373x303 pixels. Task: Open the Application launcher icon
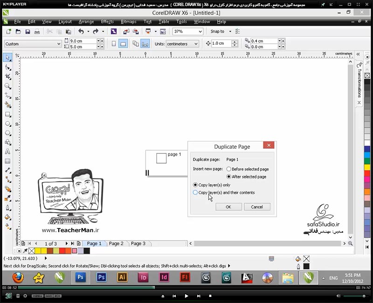click(148, 31)
